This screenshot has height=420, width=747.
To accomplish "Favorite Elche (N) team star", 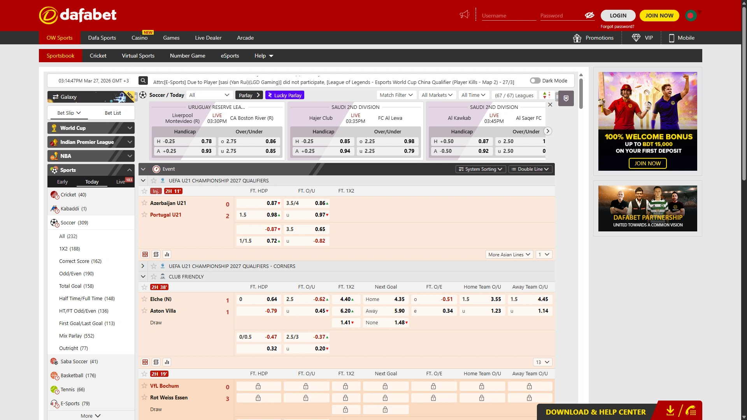I will click(144, 299).
